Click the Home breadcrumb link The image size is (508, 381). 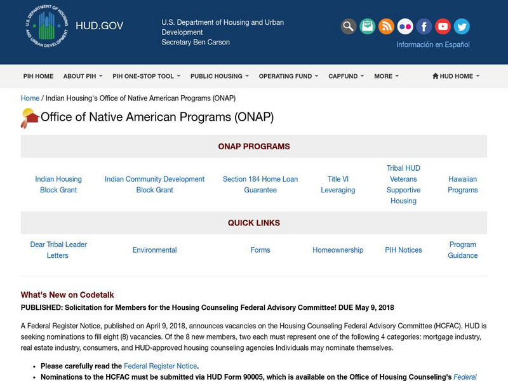[29, 98]
